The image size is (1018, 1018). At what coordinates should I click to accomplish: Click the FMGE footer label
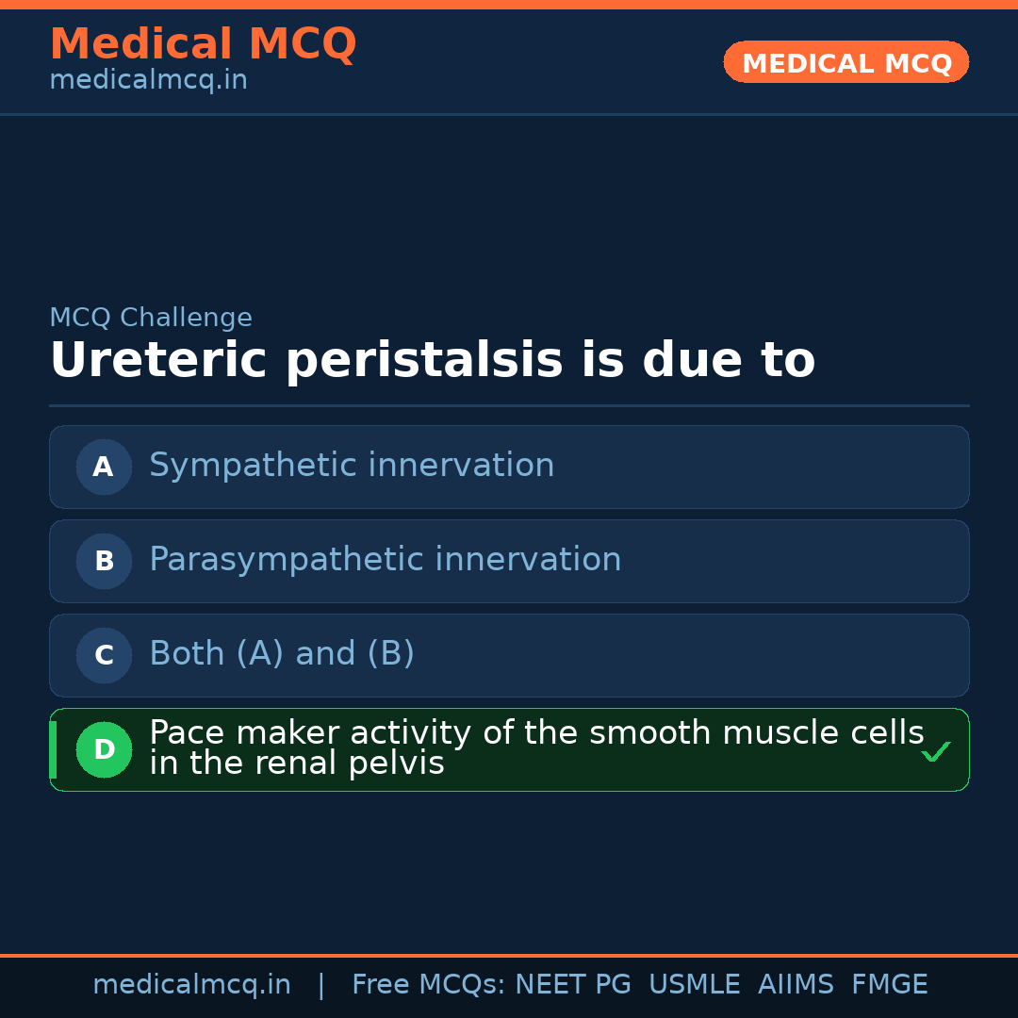click(x=890, y=985)
